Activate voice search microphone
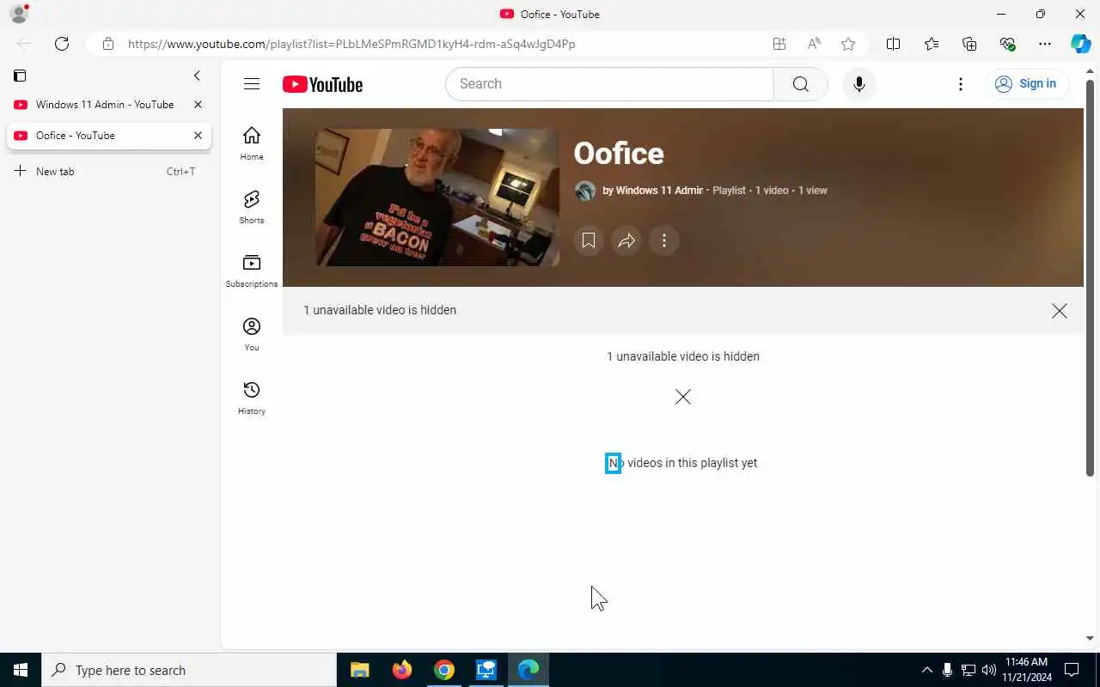 coord(859,84)
